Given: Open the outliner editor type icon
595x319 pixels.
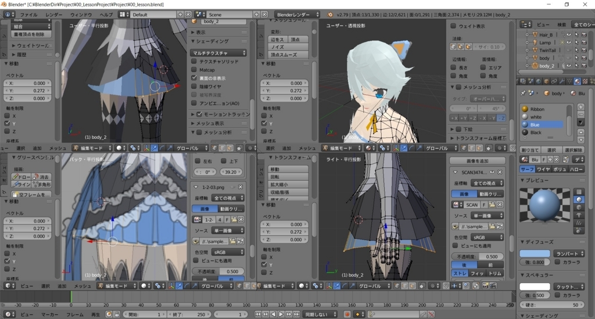Looking at the screenshot, I should pos(526,24).
